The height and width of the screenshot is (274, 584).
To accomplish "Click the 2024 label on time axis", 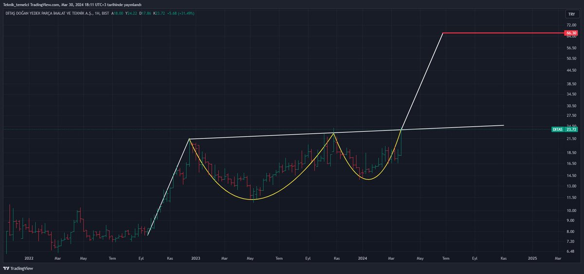I will click(362, 258).
